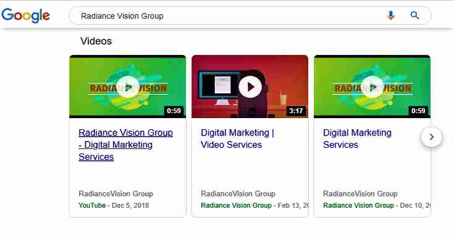Click the 'YouTube' source label

92,205
